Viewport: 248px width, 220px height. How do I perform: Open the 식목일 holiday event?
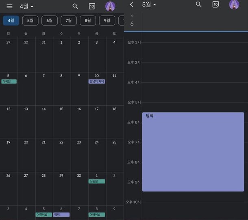click(9, 81)
